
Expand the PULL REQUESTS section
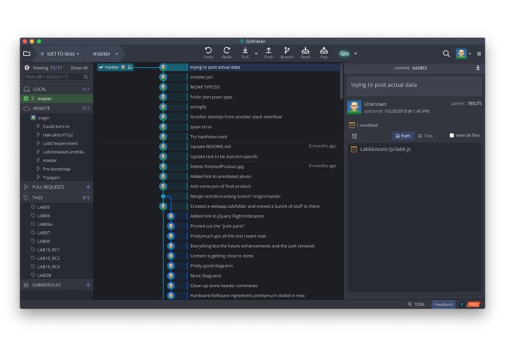pyautogui.click(x=57, y=187)
